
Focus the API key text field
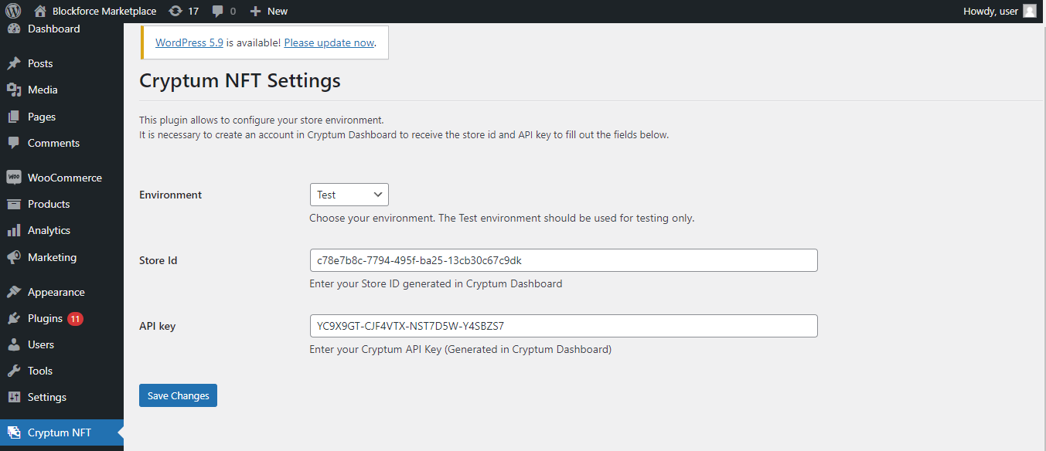(563, 326)
